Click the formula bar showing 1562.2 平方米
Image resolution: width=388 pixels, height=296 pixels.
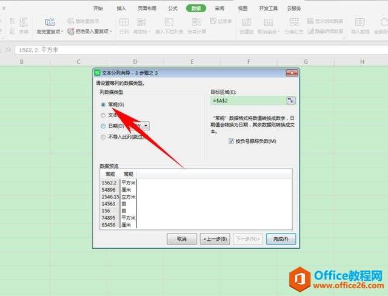tap(201, 50)
